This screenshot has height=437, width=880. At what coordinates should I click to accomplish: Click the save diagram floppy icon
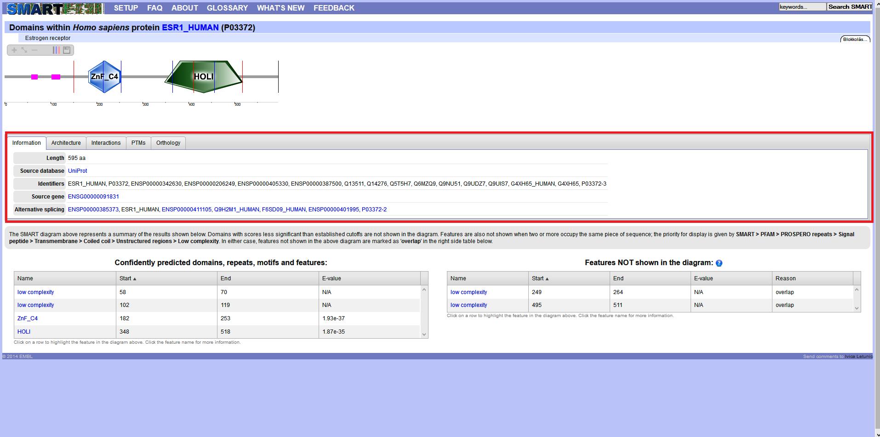[x=67, y=50]
